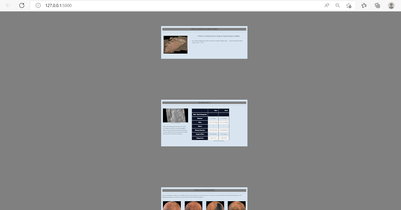Go back using the browser back arrow

8,5
